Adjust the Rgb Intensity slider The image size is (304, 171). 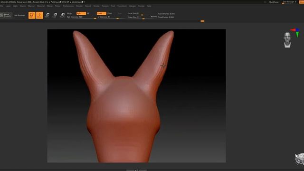tap(81, 17)
